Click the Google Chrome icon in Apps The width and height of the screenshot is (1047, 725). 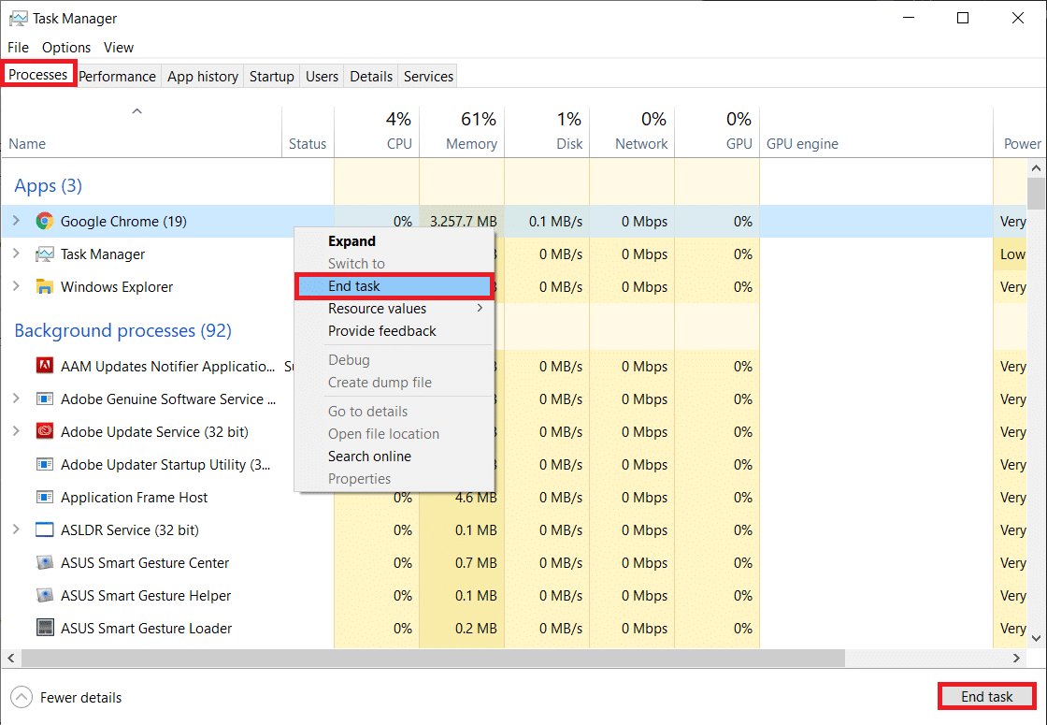click(x=44, y=222)
